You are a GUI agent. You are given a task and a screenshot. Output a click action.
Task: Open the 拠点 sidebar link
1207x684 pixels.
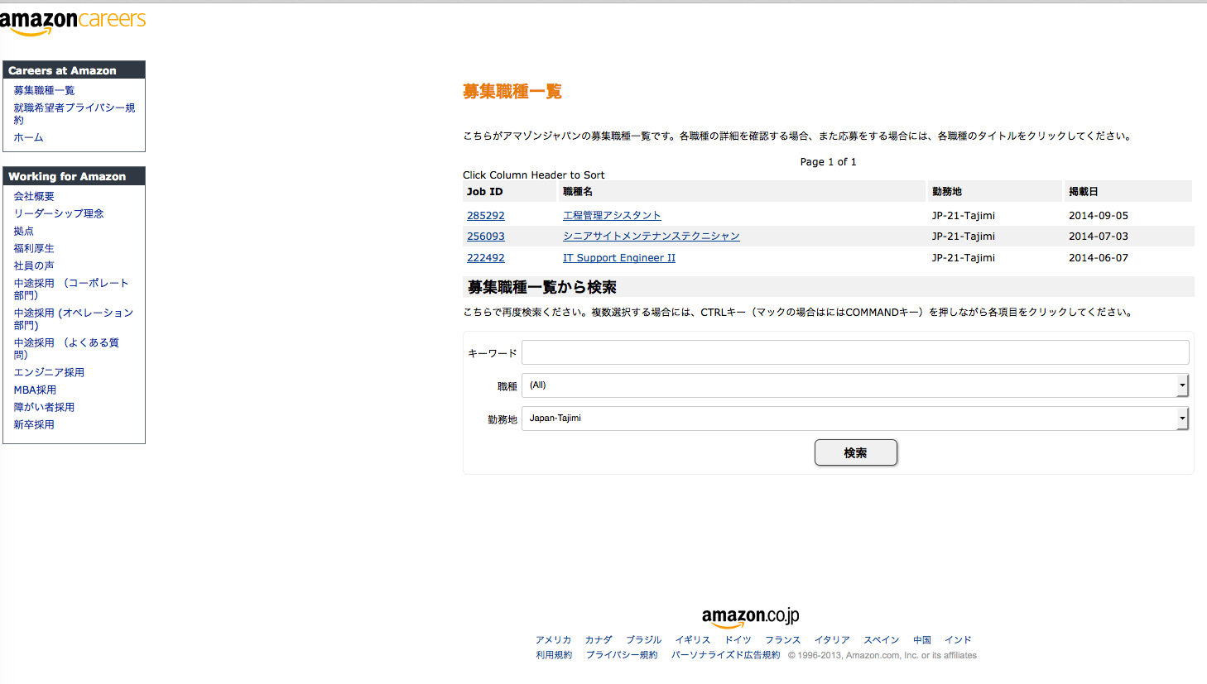[x=24, y=231]
